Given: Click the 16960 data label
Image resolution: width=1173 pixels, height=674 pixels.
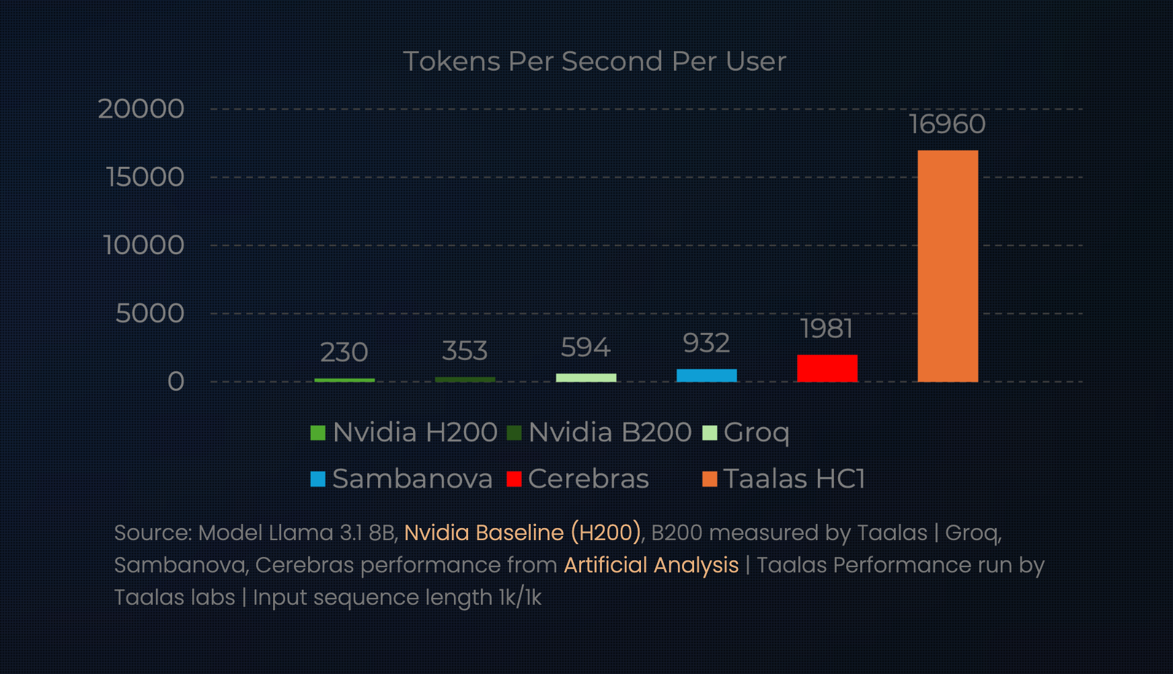Looking at the screenshot, I should click(947, 124).
